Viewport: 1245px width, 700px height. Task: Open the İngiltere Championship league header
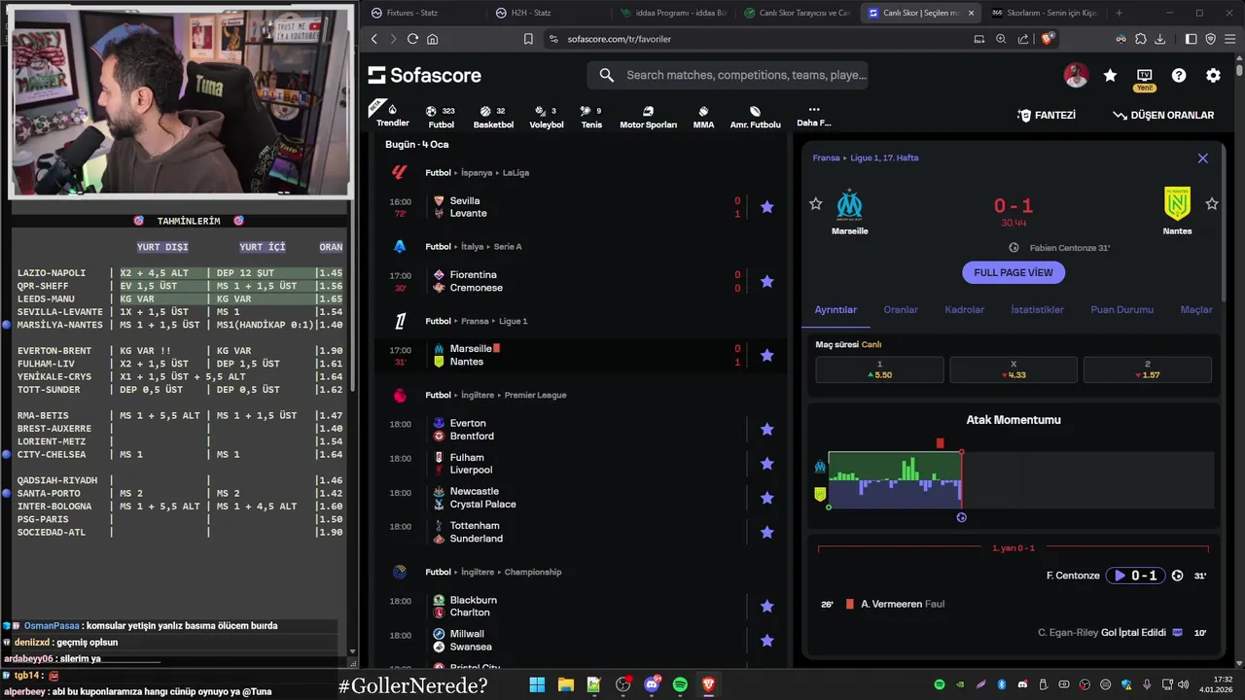493,572
